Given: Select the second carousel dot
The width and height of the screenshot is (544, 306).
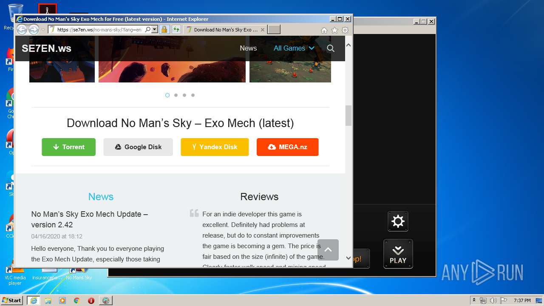Looking at the screenshot, I should point(176,95).
